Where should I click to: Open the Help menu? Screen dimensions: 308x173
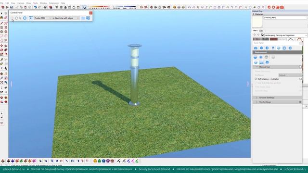tap(63, 3)
